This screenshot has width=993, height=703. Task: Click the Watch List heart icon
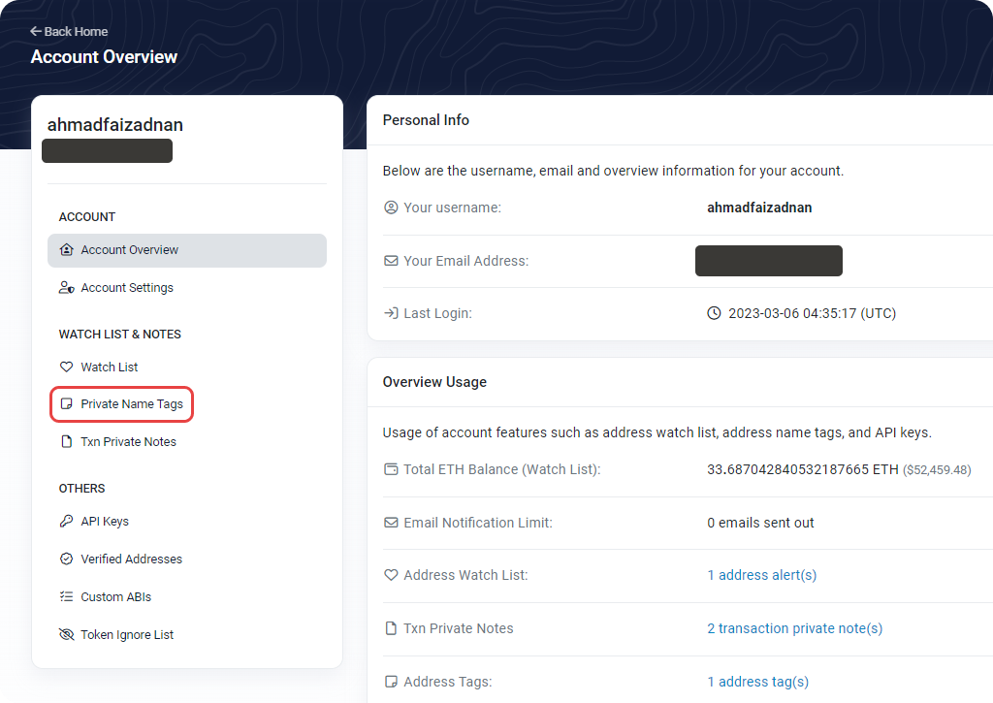[x=67, y=367]
